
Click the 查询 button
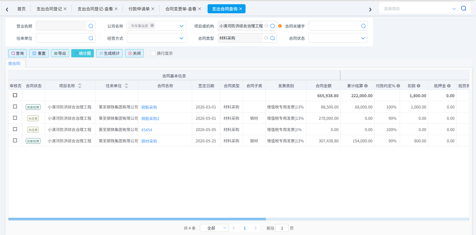click(18, 53)
